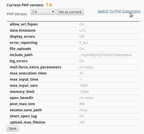Change the max_input_time value -1
This screenshot has height=134, width=144.
tap(81, 79)
